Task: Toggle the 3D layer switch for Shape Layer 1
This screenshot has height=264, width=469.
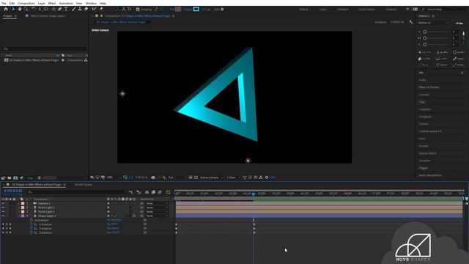Action: [x=134, y=216]
